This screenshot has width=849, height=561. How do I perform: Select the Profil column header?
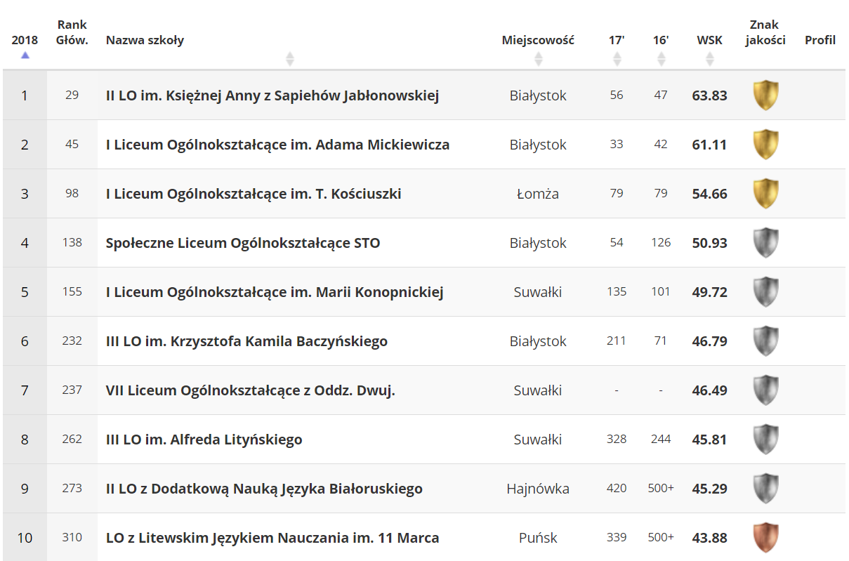[x=820, y=40]
